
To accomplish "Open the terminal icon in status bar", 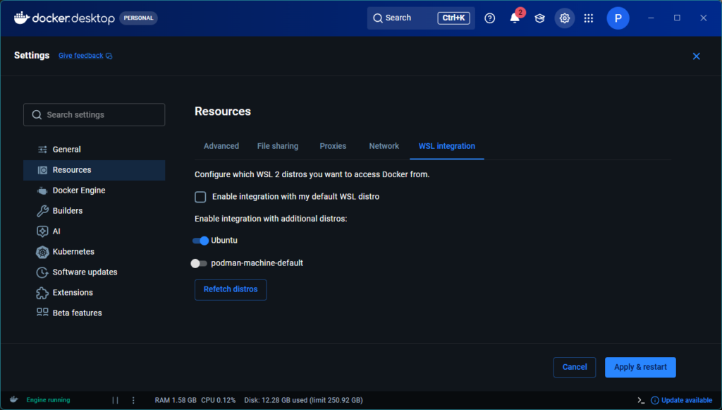I will 641,400.
